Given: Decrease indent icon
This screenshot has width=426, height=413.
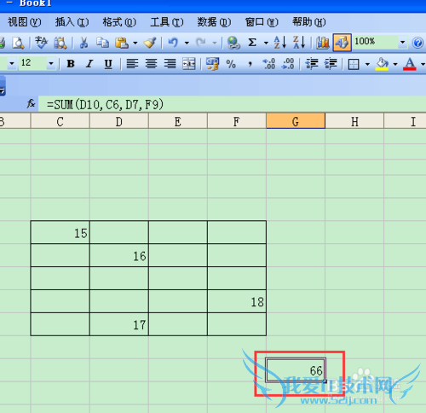Looking at the screenshot, I should pos(312,64).
